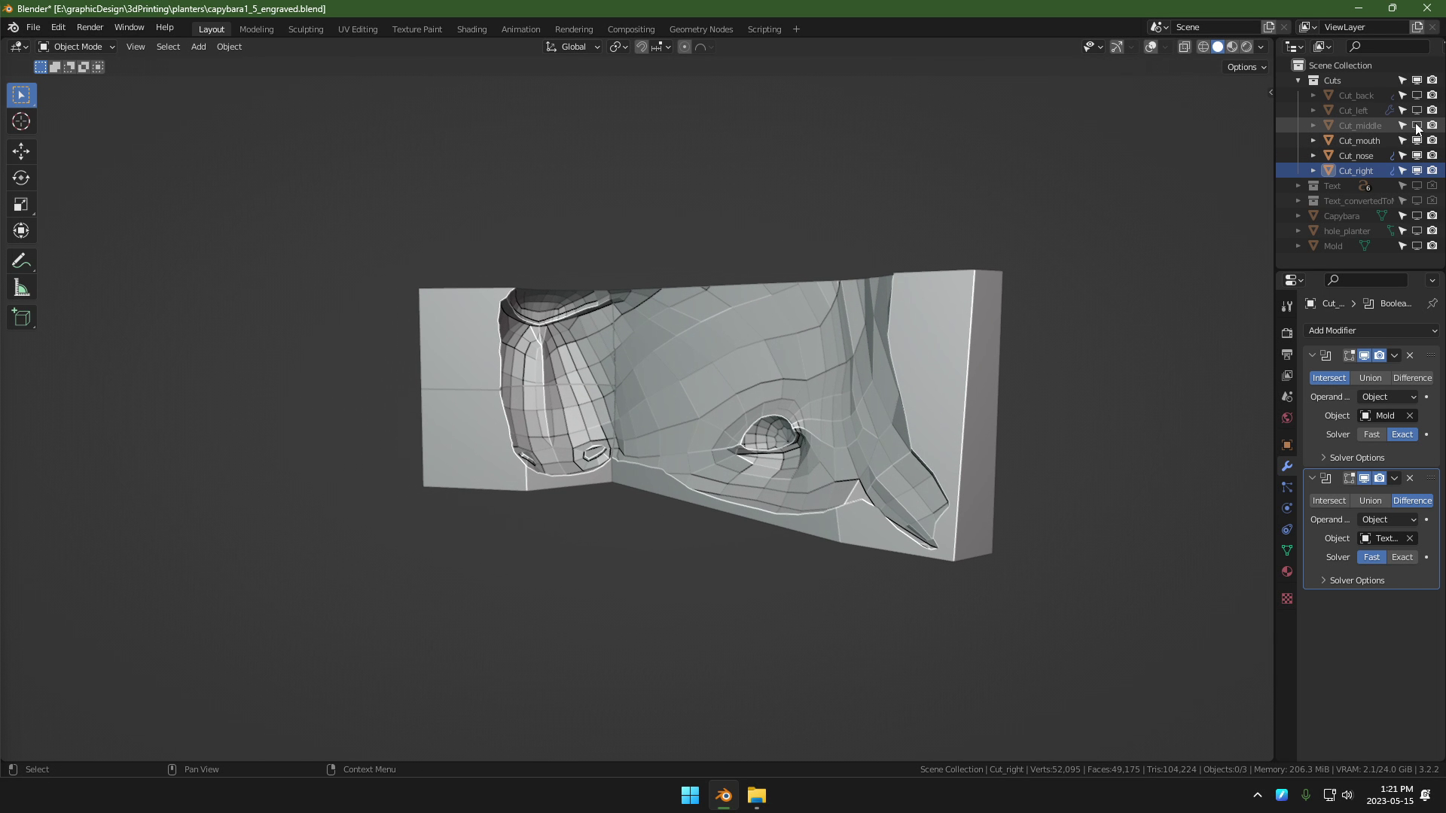
Task: Open the File menu
Action: [33, 27]
